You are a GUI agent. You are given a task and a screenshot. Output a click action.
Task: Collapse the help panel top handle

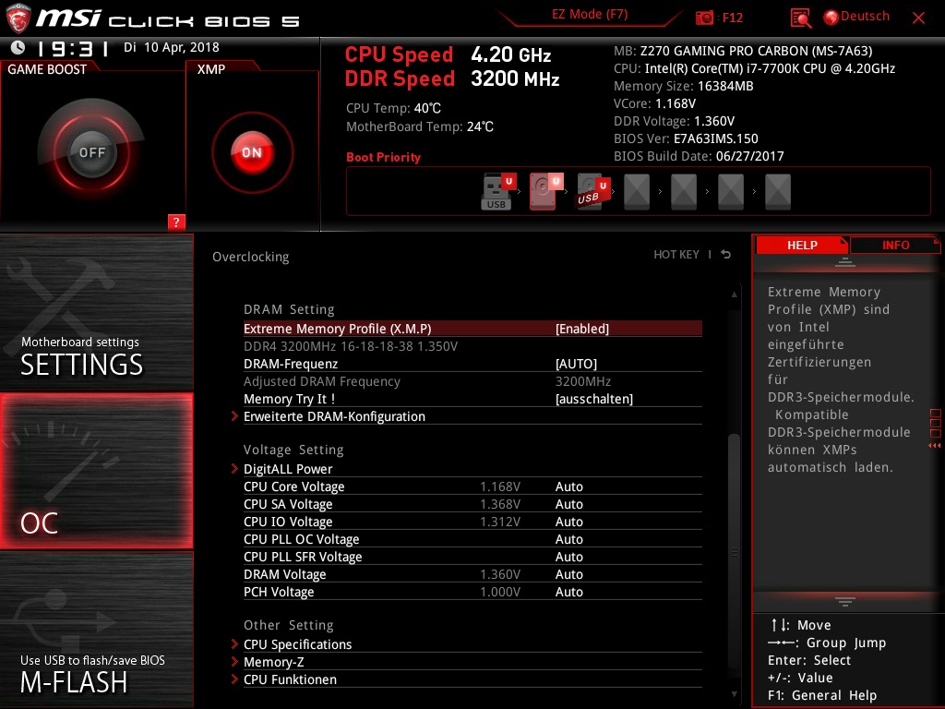(845, 262)
